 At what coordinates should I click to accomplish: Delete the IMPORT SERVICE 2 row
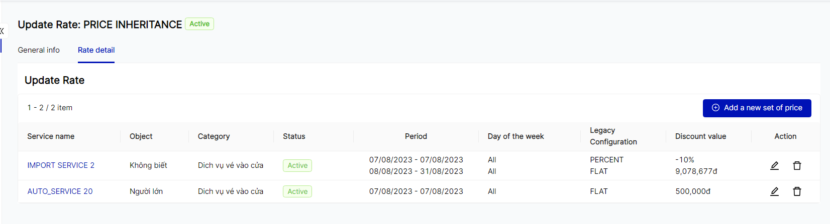(x=797, y=166)
